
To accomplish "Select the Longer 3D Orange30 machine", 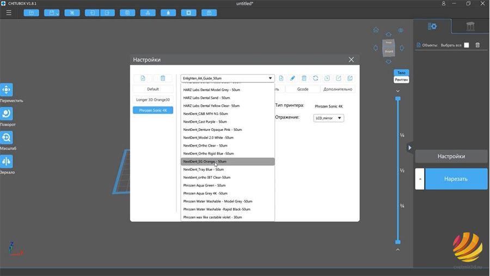I will coord(153,100).
